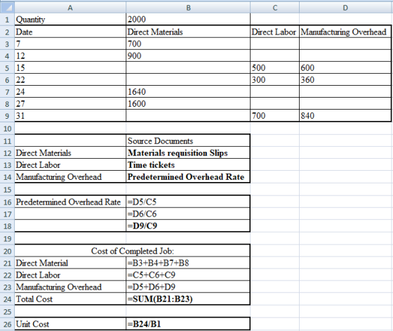Select the =SUM(B21:B23) formula cell

[188, 299]
